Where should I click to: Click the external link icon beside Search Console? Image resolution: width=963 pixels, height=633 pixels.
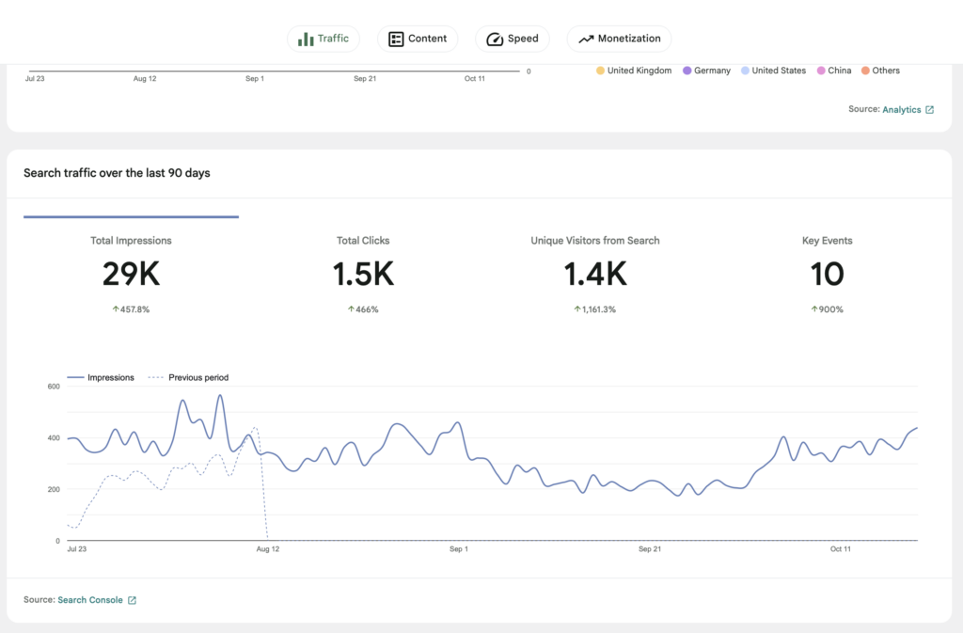pos(132,600)
